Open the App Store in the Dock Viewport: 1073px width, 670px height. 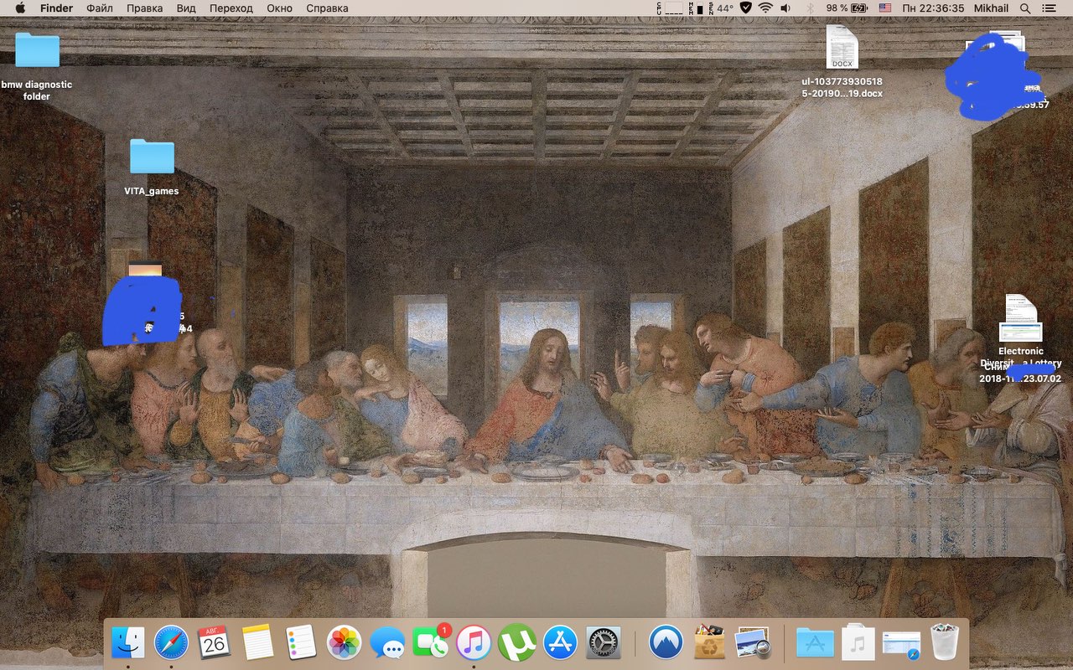(x=560, y=642)
